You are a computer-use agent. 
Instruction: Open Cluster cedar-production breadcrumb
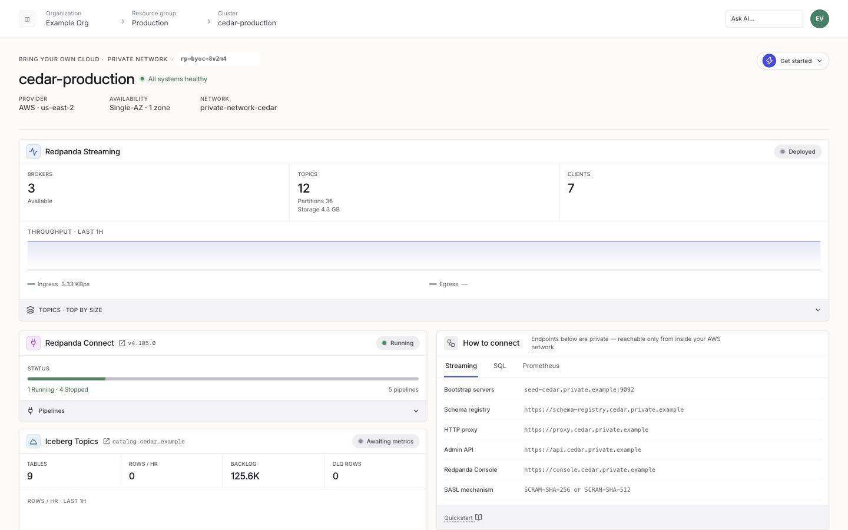pos(247,18)
